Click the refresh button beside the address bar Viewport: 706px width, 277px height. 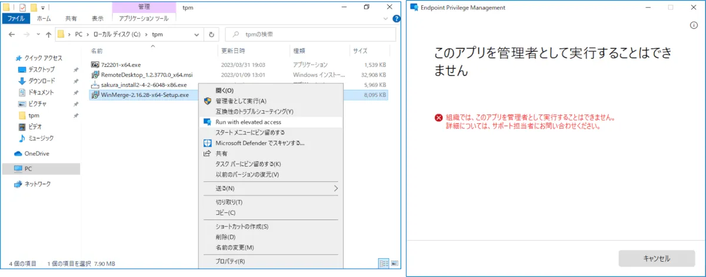click(x=211, y=35)
